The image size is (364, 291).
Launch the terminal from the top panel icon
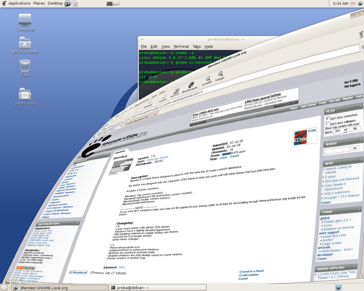(109, 4)
